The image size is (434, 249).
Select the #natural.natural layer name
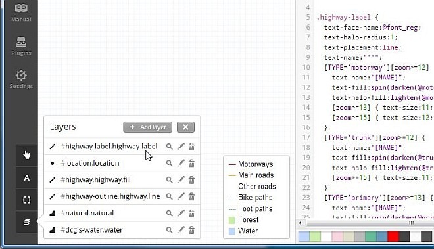87,213
